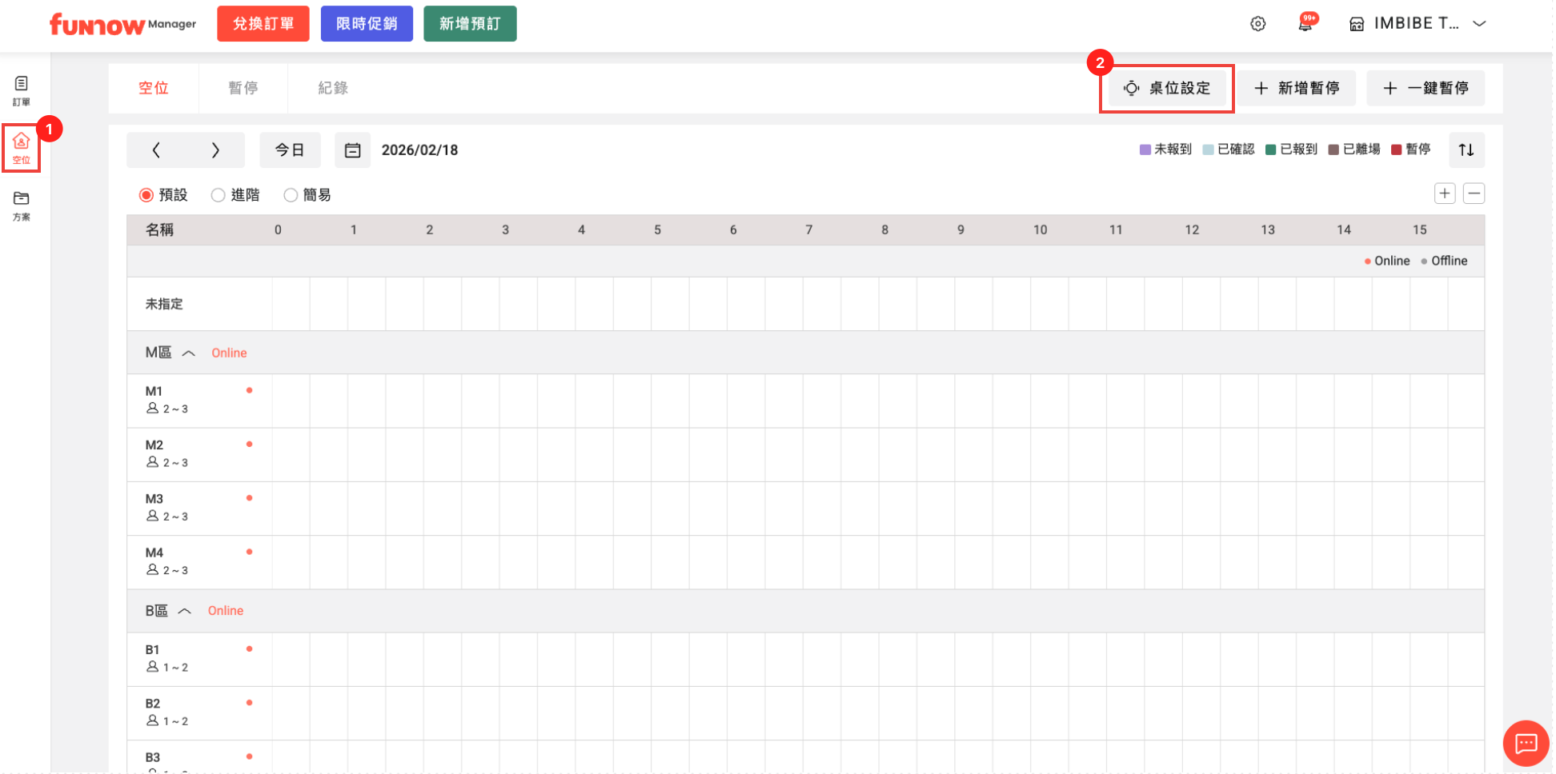
Task: Select the 預設 view radio button
Action: point(146,195)
